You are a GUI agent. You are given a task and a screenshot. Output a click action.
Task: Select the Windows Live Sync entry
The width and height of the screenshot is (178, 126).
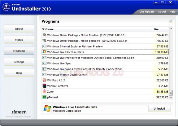pyautogui.click(x=105, y=63)
